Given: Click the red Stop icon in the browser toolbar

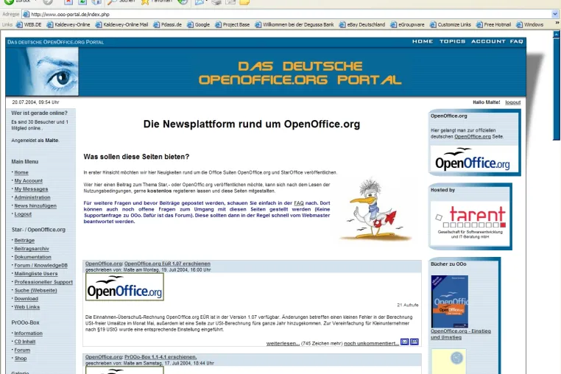Looking at the screenshot, I should click(68, 2).
